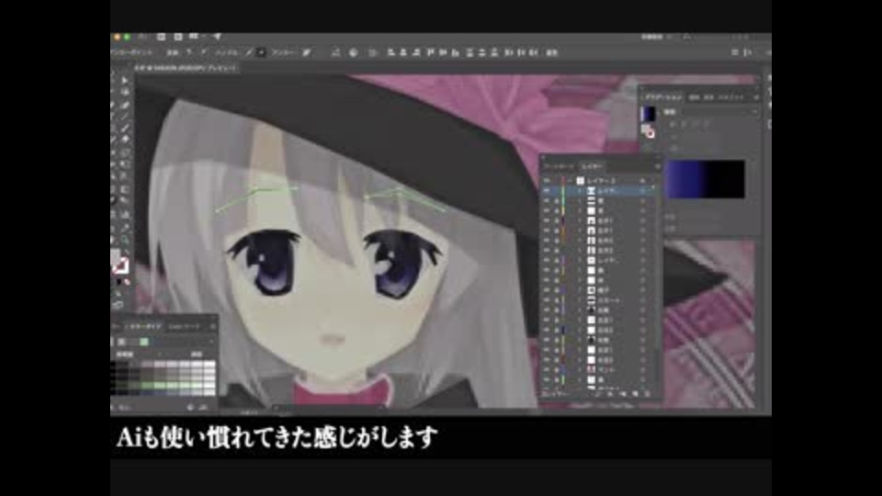Align selection horizontally to right
The image size is (882, 496).
pyautogui.click(x=416, y=52)
